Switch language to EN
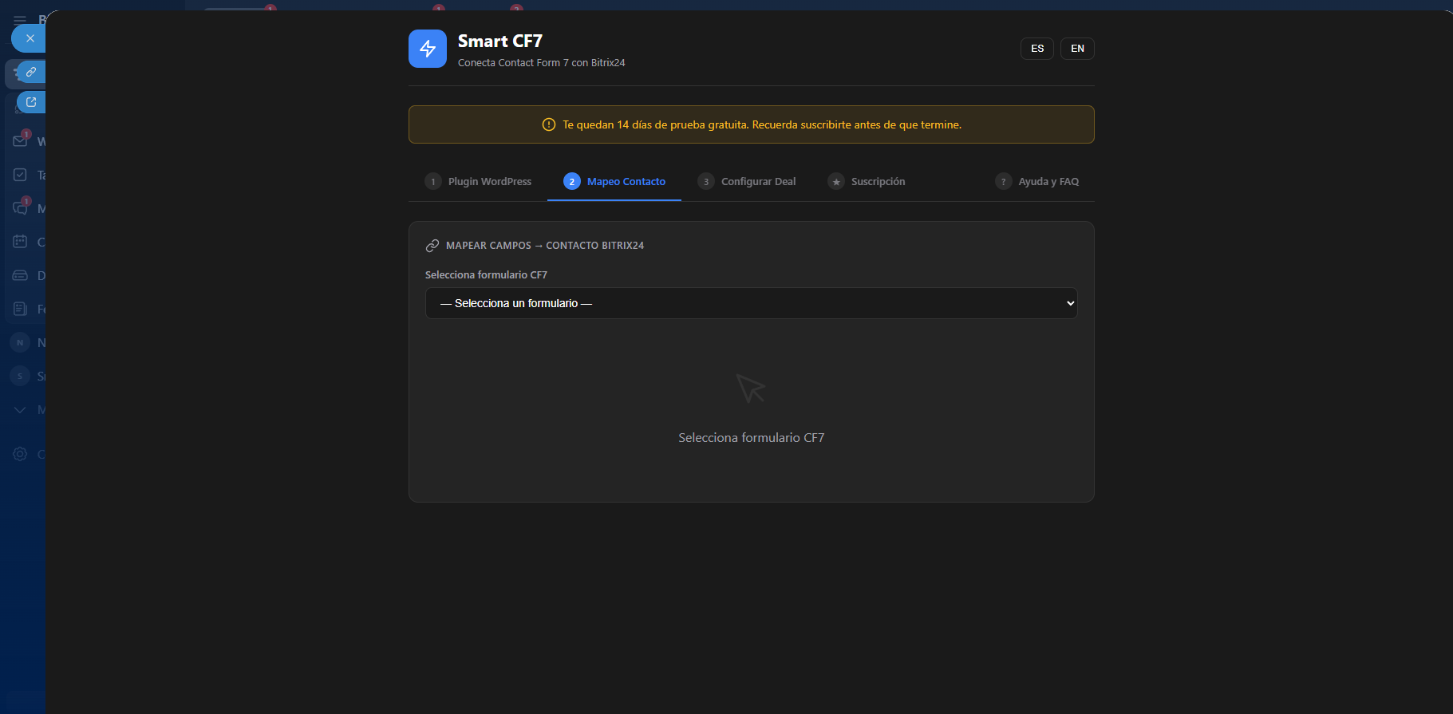 tap(1077, 49)
